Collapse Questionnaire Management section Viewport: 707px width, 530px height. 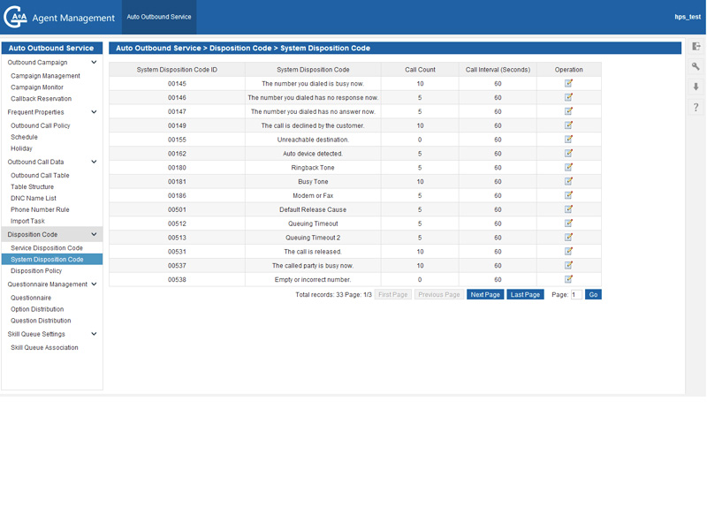[x=94, y=284]
